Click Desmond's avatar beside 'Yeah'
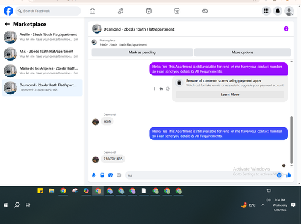The image size is (301, 224). pos(95,121)
